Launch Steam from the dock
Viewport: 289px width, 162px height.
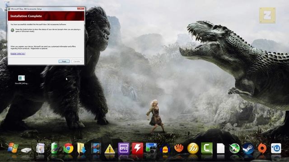(x=248, y=148)
